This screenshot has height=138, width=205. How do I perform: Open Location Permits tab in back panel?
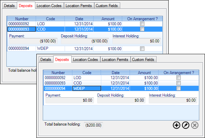(79, 6)
